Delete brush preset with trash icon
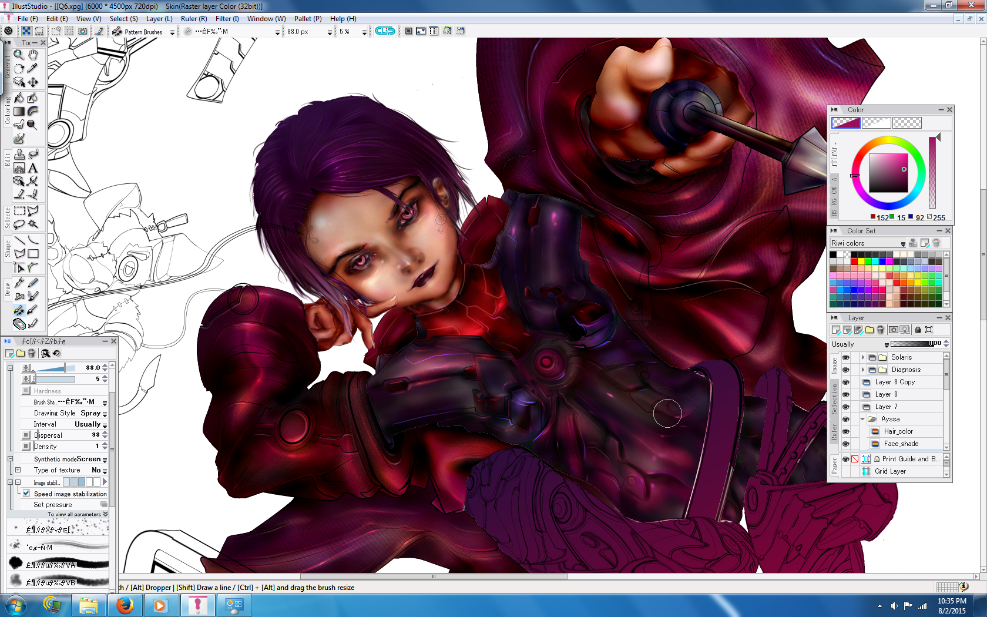 [x=32, y=353]
